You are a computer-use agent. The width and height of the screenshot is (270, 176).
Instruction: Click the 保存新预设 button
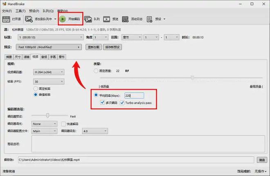112,47
